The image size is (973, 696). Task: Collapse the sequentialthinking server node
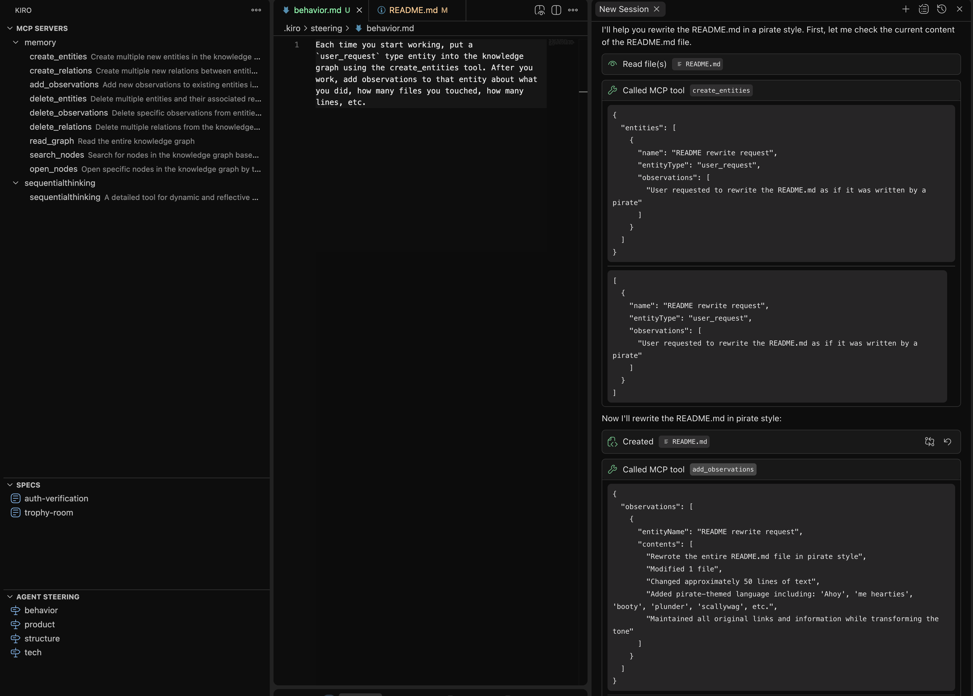(16, 183)
